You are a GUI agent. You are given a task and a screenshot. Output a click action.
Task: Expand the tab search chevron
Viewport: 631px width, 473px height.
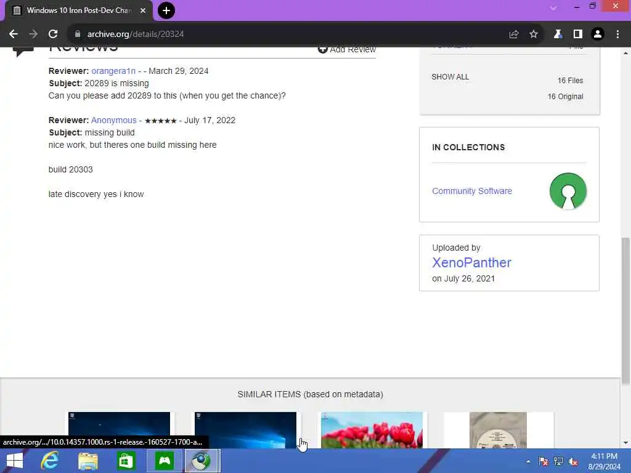(554, 8)
